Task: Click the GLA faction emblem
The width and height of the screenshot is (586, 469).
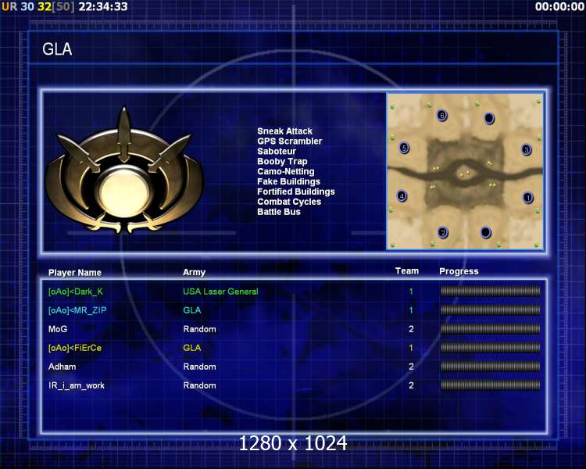Action: 124,171
